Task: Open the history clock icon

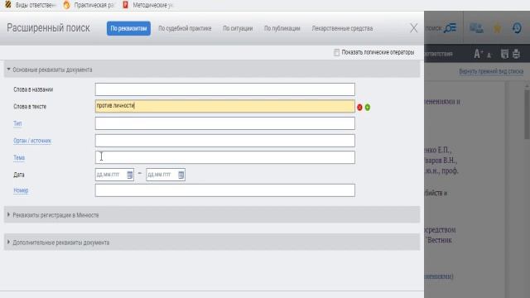Action: point(517,28)
